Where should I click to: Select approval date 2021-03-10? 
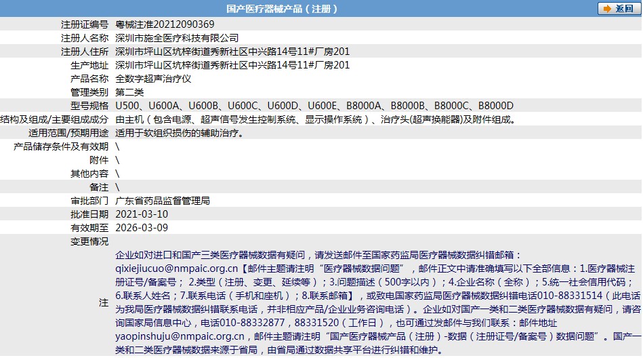[x=142, y=214]
